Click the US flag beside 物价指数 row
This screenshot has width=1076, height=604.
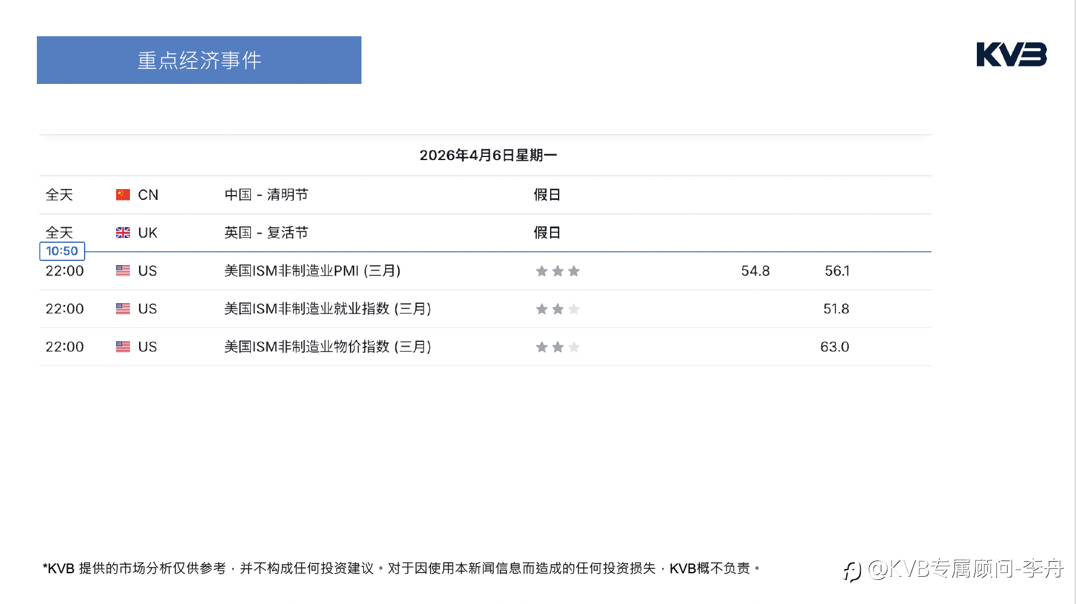point(123,347)
